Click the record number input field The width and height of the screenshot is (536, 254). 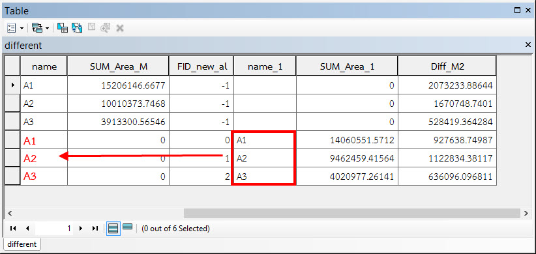coord(54,229)
